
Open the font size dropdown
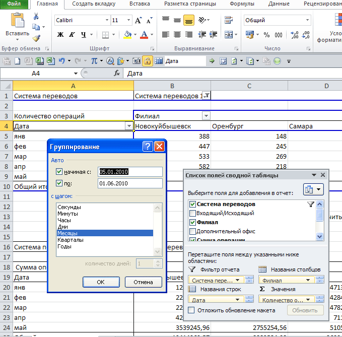point(128,20)
